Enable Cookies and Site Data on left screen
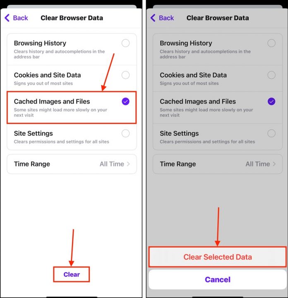Image resolution: width=288 pixels, height=298 pixels. click(x=125, y=75)
